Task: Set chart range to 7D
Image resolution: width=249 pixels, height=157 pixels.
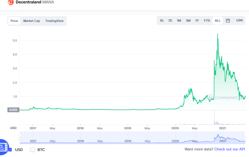Action: click(x=170, y=21)
